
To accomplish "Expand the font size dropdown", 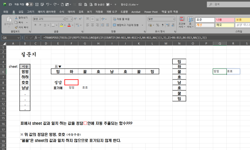I will (71, 19).
